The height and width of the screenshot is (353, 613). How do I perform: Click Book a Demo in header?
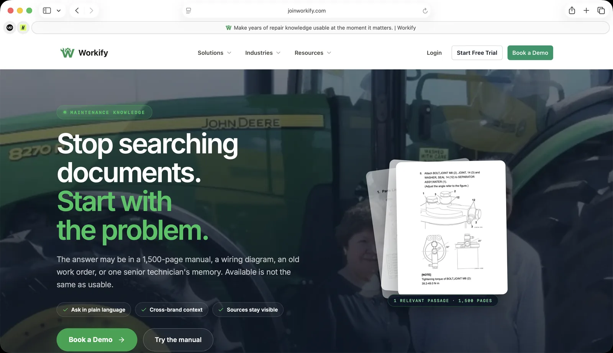click(530, 53)
